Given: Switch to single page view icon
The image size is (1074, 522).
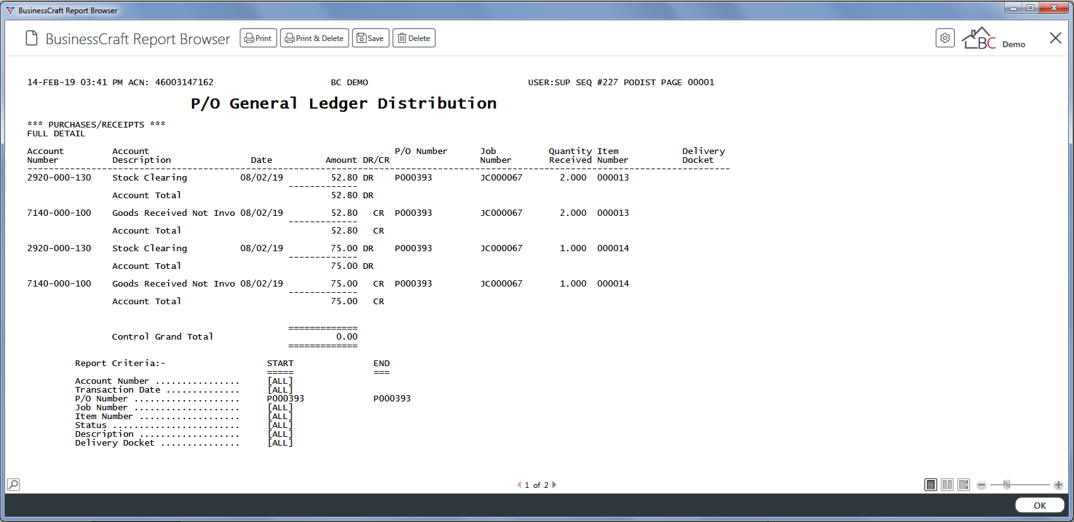Looking at the screenshot, I should point(931,485).
